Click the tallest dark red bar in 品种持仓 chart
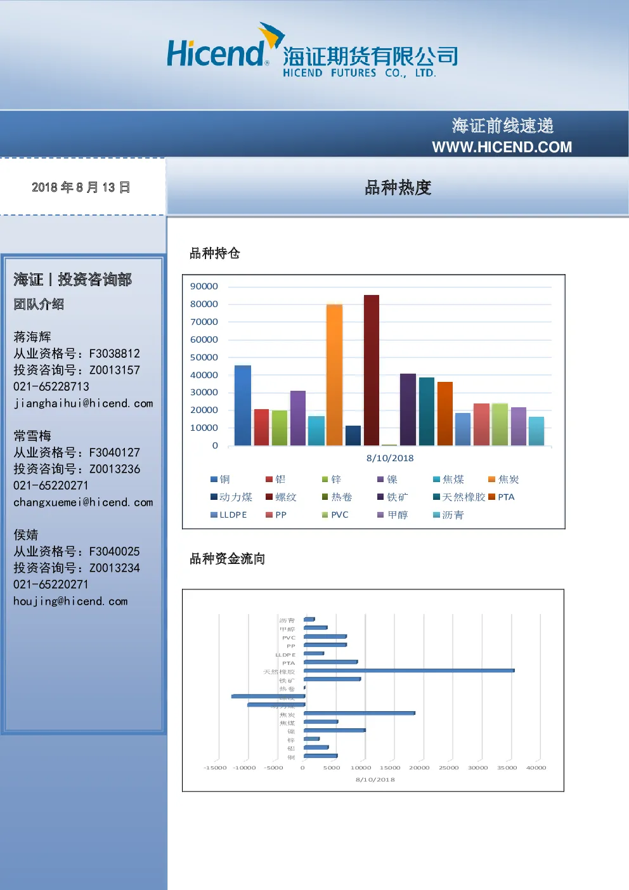Viewport: 629px width, 890px height. pos(372,370)
